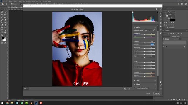This screenshot has height=105, width=188.
Task: Select the Radial Filter icon in Camera Raw
Action: 161,27
